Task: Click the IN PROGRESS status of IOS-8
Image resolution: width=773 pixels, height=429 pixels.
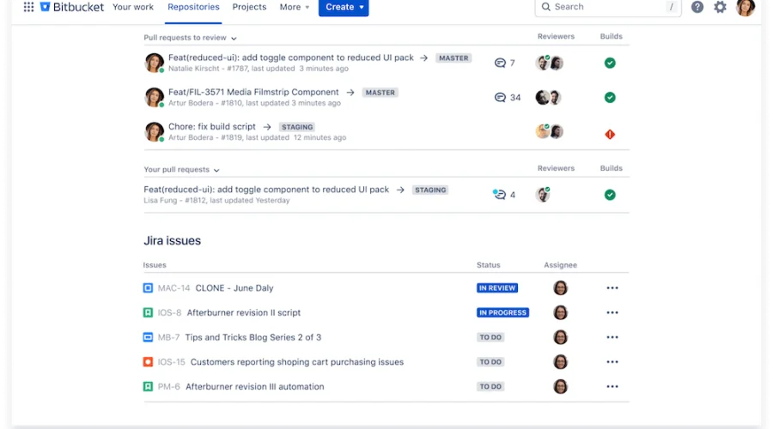Action: click(502, 312)
